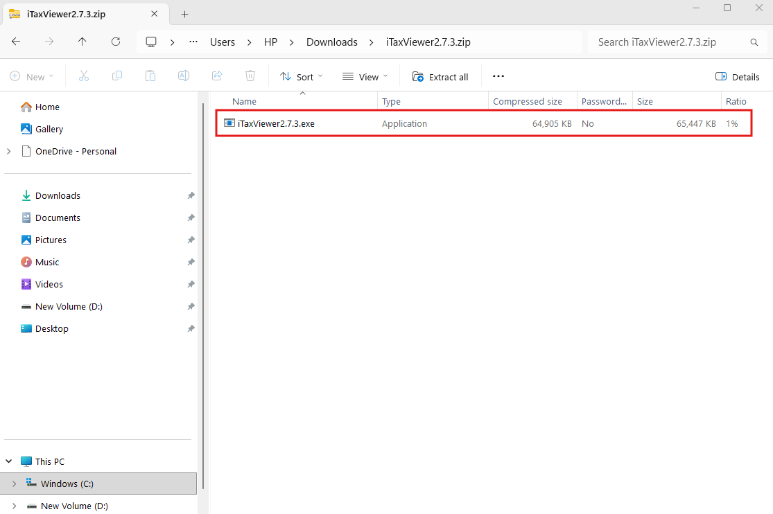This screenshot has width=773, height=514.
Task: Click the Share icon in toolbar
Action: click(217, 76)
